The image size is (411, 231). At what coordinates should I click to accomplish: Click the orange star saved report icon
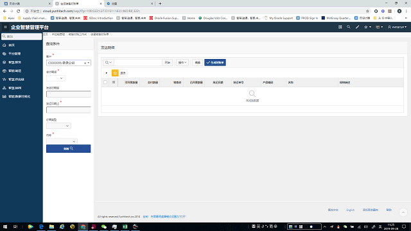(115, 73)
